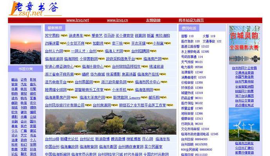Open the www.lzsq.cn navigation link

point(117,20)
